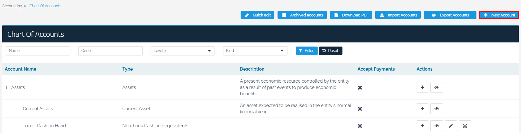Go to Chart Of Accounts breadcrumb link
Viewport: 521px width, 133px height.
pyautogui.click(x=45, y=6)
